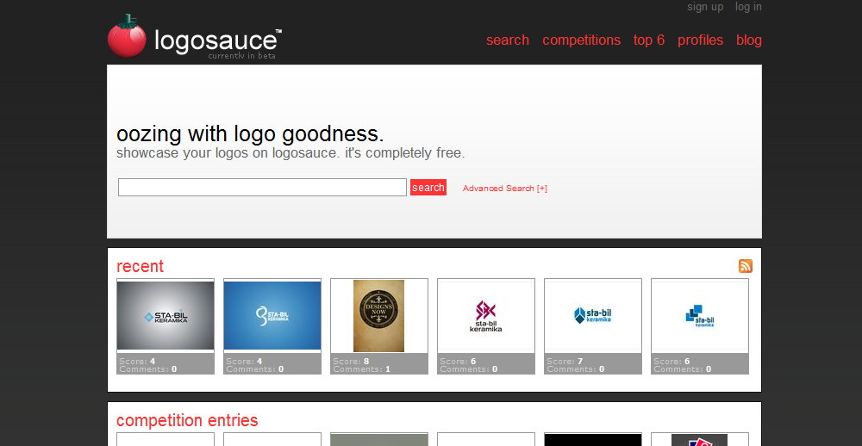Open the RSS feed icon for recent logos
Screen dimensions: 862x446
pos(745,266)
